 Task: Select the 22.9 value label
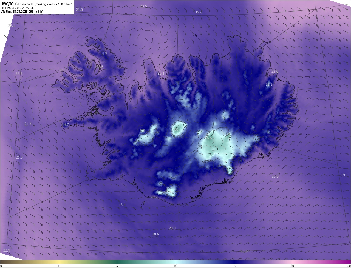coord(7,250)
